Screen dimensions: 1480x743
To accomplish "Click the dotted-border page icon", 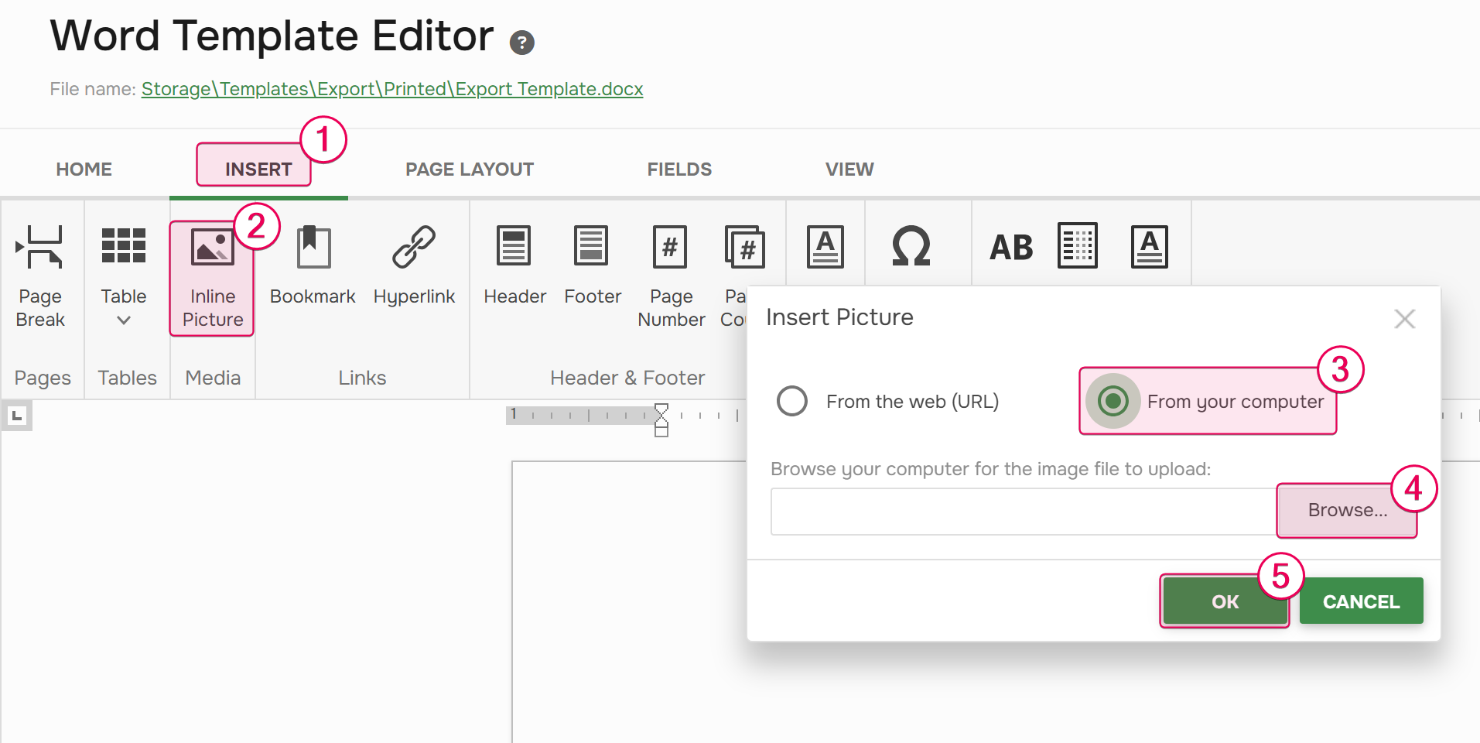I will (x=1078, y=246).
